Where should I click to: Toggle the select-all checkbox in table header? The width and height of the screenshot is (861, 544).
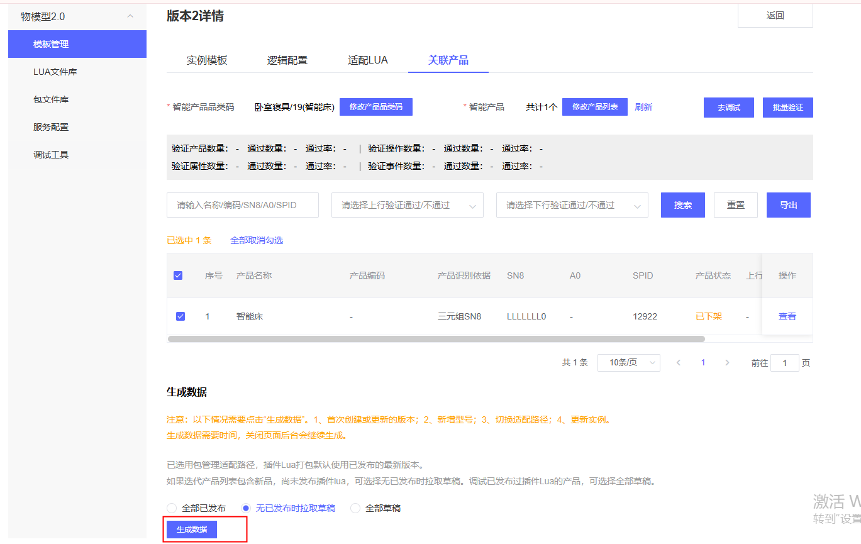(x=178, y=275)
